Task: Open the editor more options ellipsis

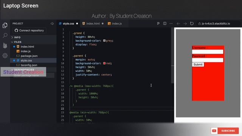Action: pos(171,23)
